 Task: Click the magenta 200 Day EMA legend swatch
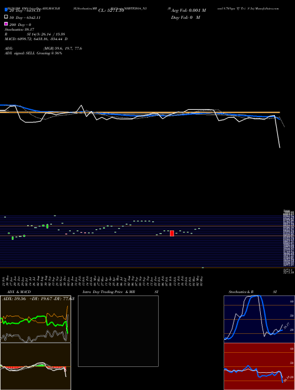point(6,24)
